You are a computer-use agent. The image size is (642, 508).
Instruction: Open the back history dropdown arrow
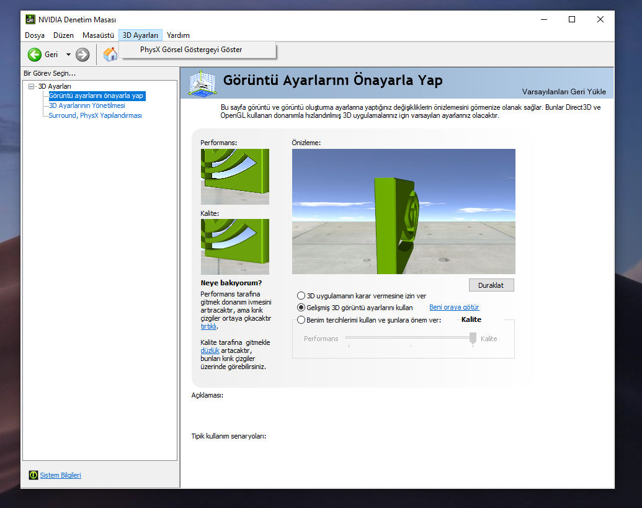point(68,55)
